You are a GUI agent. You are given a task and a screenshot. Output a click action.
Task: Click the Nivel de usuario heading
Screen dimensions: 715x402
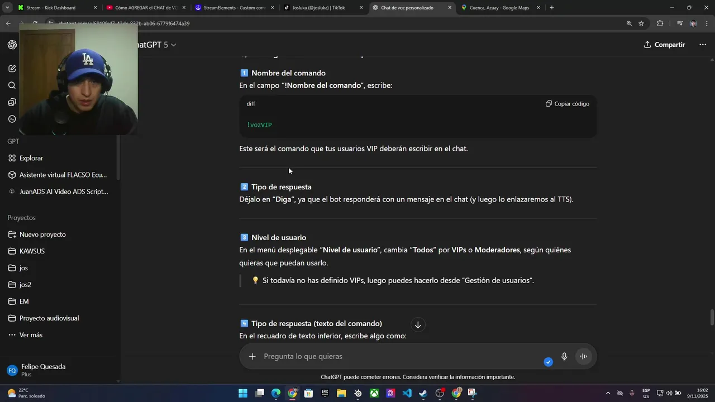[x=279, y=238]
